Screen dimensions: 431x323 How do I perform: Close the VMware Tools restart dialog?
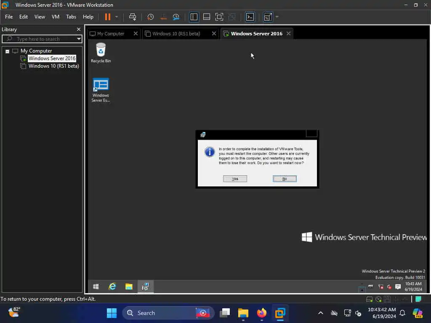coord(311,133)
